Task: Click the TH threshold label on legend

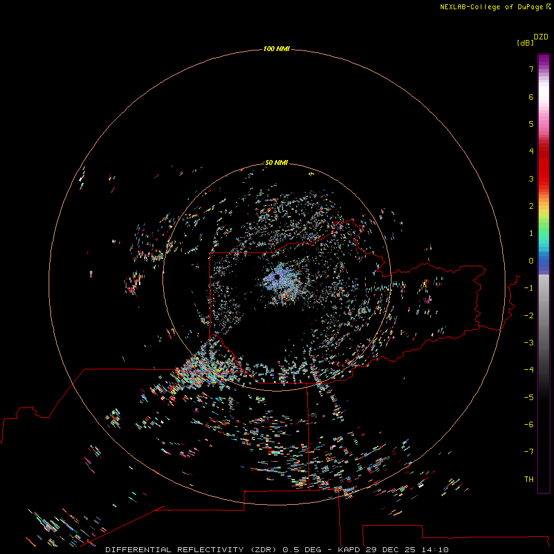Action: [529, 480]
